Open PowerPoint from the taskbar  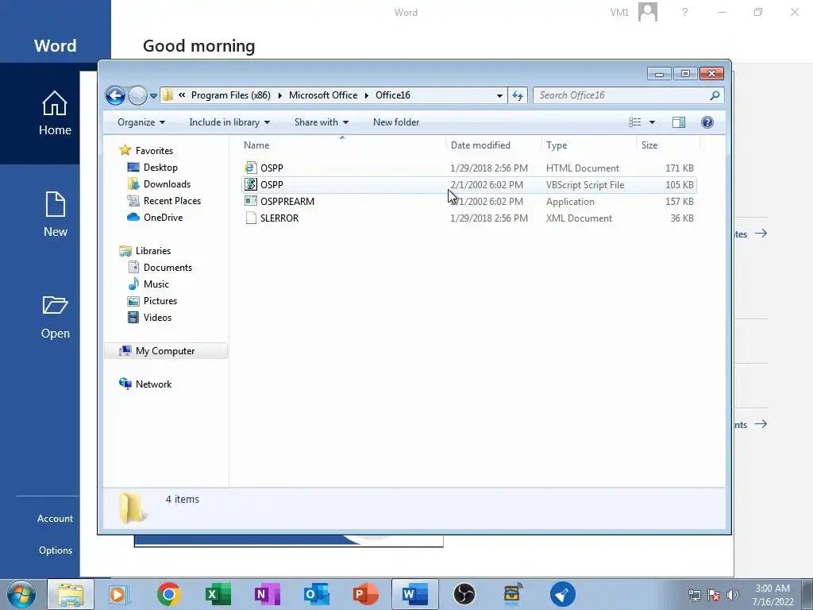point(365,594)
